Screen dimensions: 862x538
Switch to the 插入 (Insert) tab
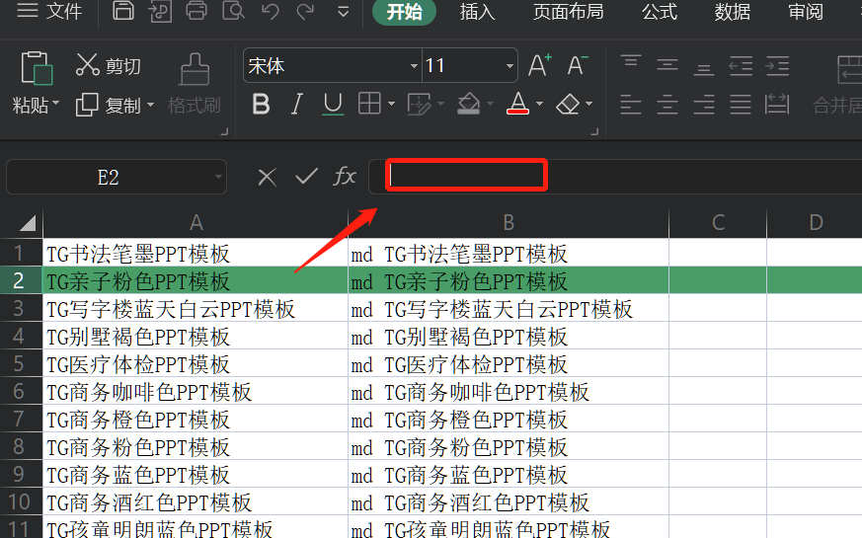click(477, 12)
